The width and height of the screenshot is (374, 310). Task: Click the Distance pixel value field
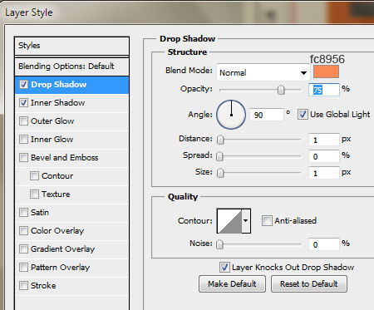[324, 140]
